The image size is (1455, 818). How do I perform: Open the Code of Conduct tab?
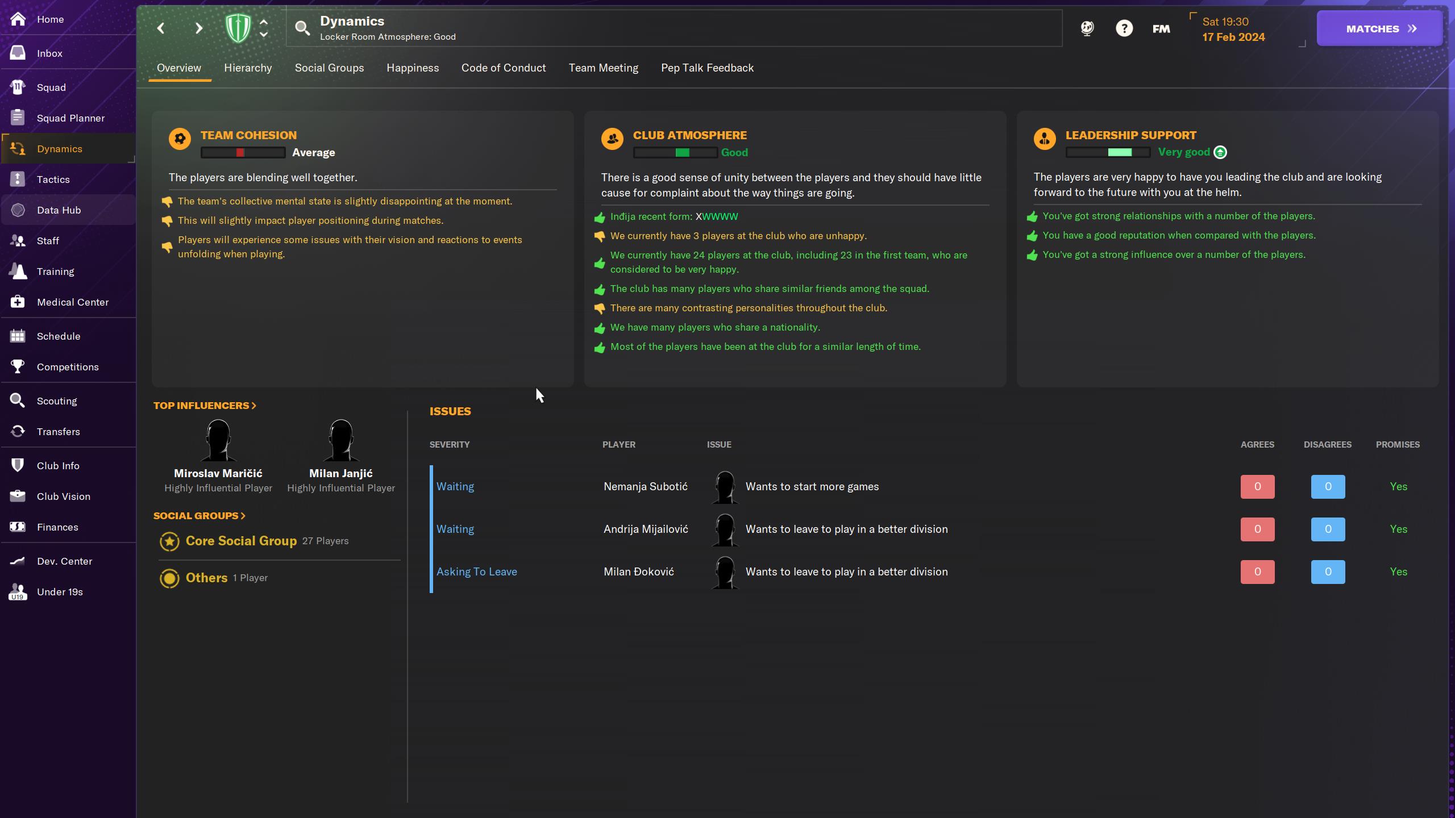503,68
